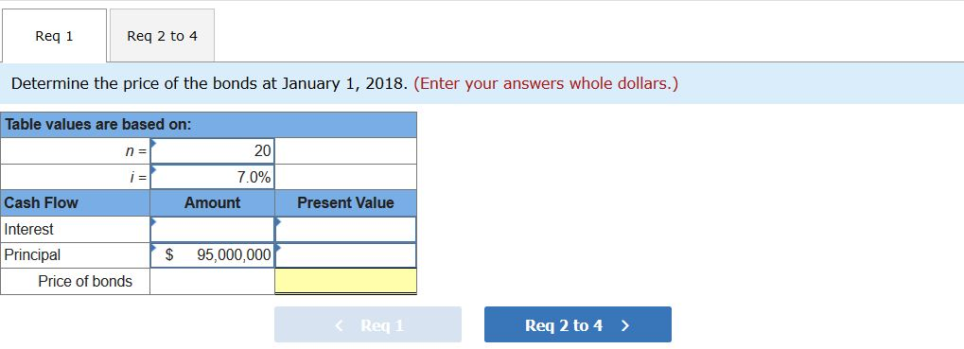964x349 pixels.
Task: Switch to the Req 1 tab
Action: point(54,36)
